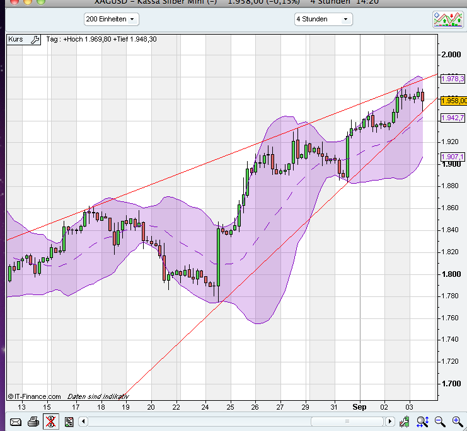Click the wrench settings icon beside Kurs

pos(34,39)
